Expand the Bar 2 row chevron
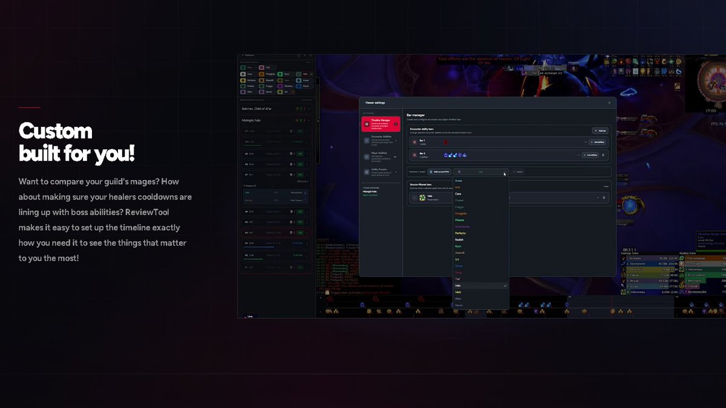 point(578,155)
